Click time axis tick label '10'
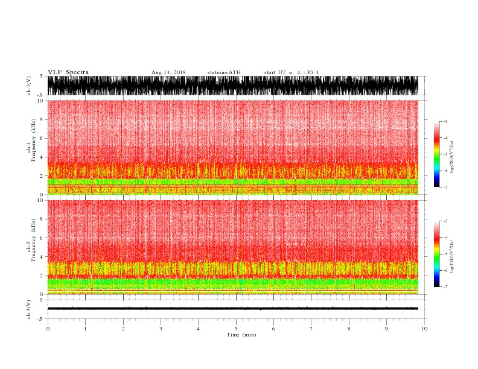 pyautogui.click(x=424, y=329)
